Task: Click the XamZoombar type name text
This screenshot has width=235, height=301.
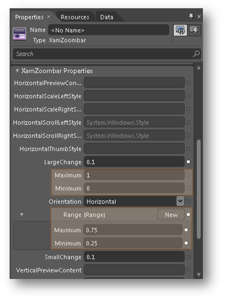Action: pyautogui.click(x=67, y=40)
